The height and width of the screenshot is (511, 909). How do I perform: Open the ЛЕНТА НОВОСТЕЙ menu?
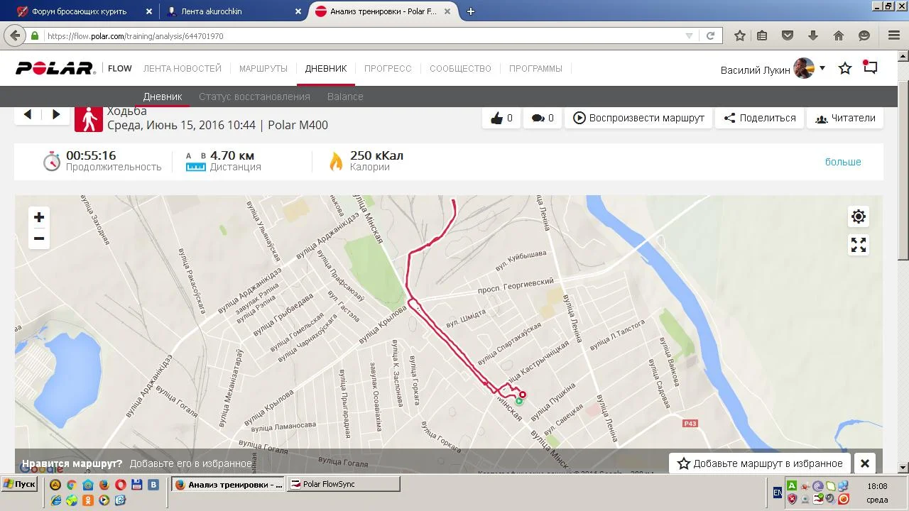(x=183, y=69)
